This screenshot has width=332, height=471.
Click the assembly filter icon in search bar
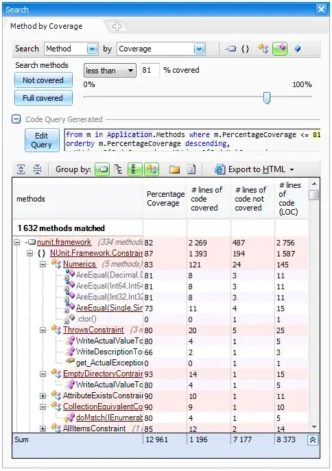[x=230, y=49]
